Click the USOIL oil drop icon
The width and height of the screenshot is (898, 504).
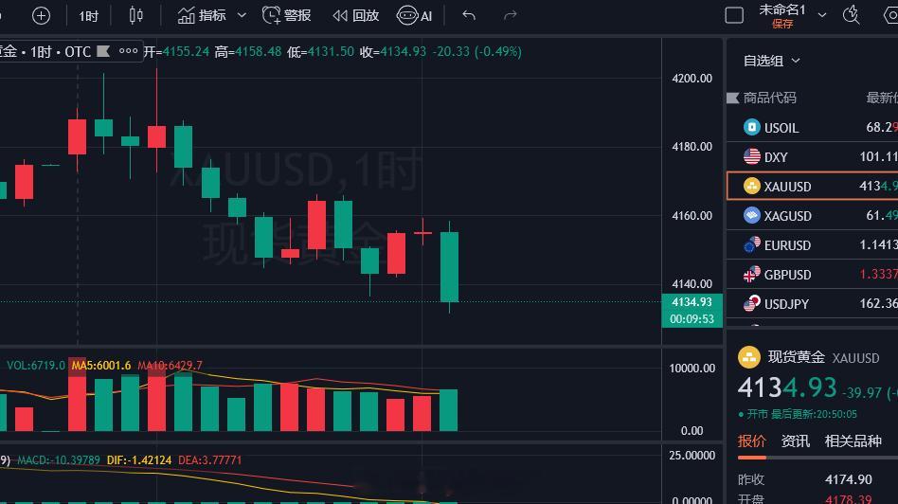(751, 127)
